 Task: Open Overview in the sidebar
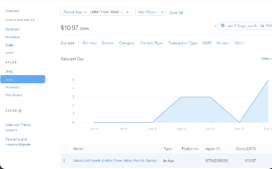[x=12, y=11]
